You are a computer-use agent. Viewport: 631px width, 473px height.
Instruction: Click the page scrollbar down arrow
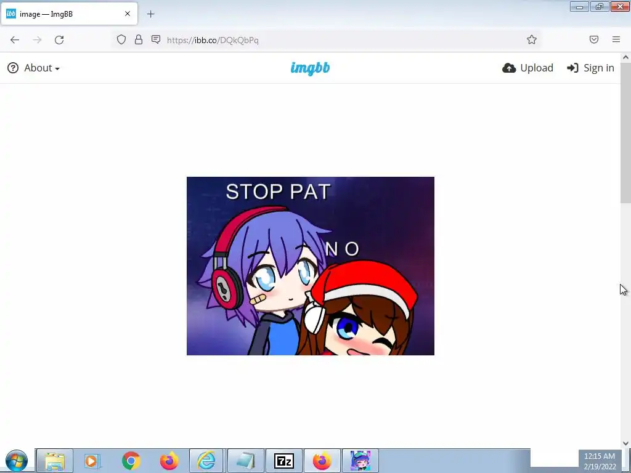[x=625, y=443]
